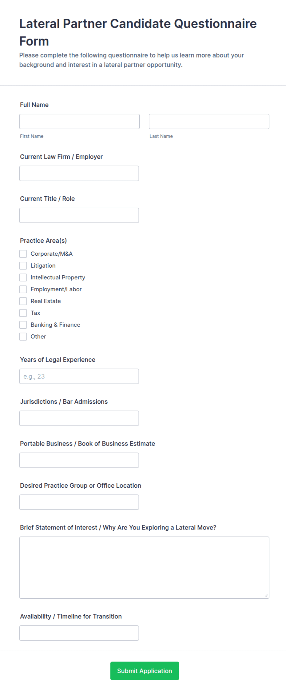The width and height of the screenshot is (286, 695).
Task: Click the First Name input field
Action: (79, 122)
